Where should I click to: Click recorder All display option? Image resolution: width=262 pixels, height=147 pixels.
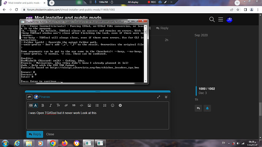pyautogui.click(x=133, y=2)
